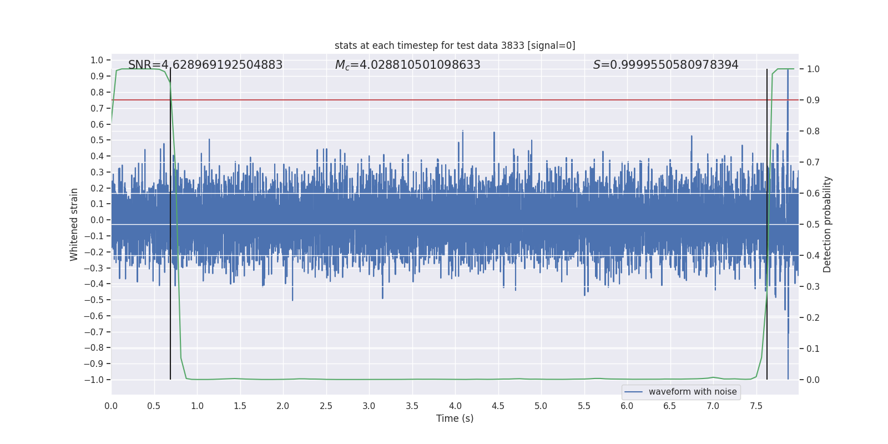Pick the 0.5 tick on Whitened strain axis
This screenshot has width=888, height=444.
point(97,140)
